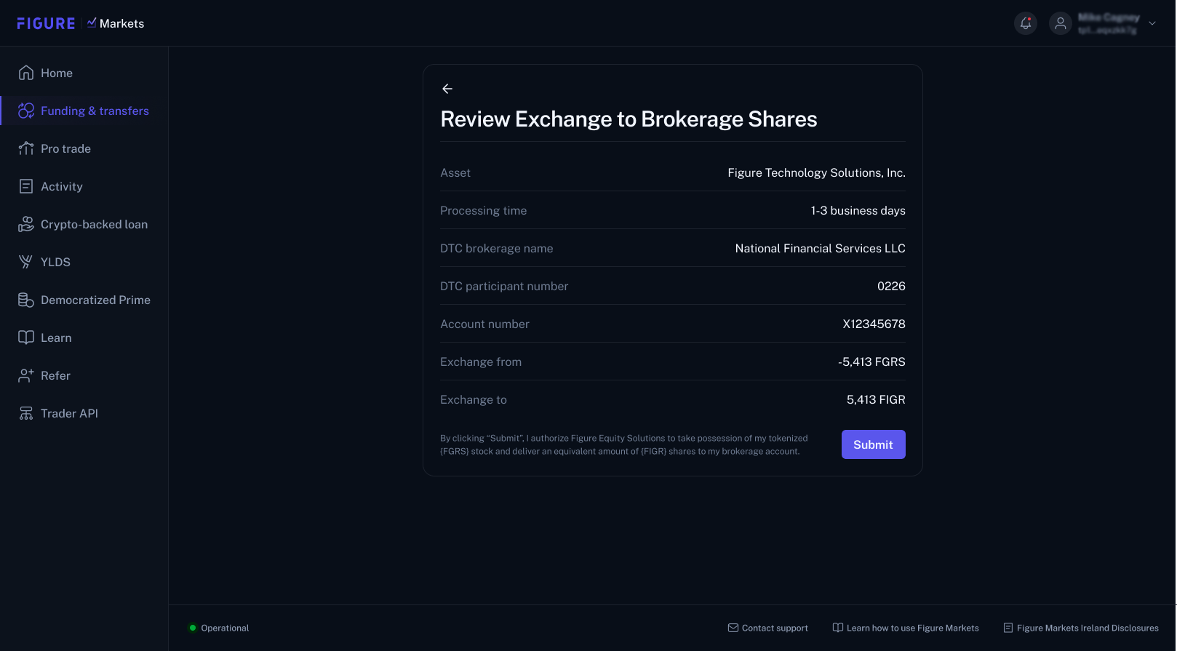Open the Learn section

(56, 338)
